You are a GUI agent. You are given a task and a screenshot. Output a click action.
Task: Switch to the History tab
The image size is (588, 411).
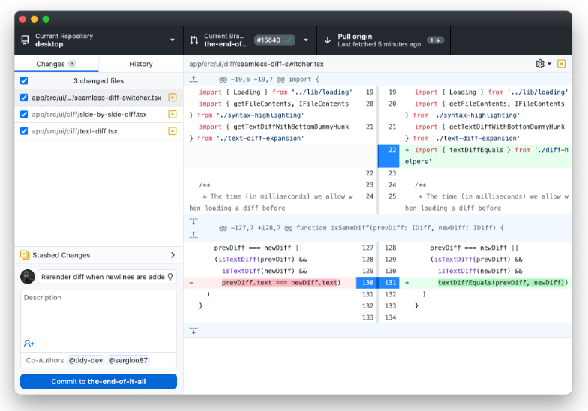tap(141, 64)
